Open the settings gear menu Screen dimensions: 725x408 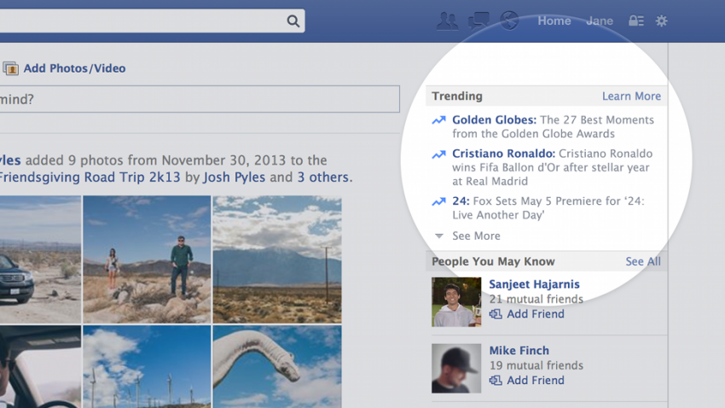pos(661,21)
